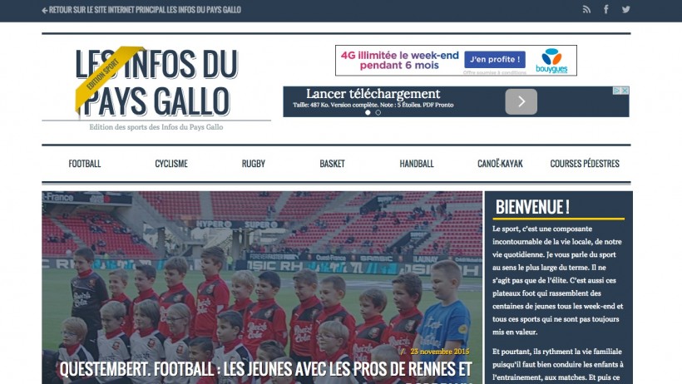This screenshot has height=384, width=682.
Task: Click the ad's next arrow button
Action: [521, 101]
